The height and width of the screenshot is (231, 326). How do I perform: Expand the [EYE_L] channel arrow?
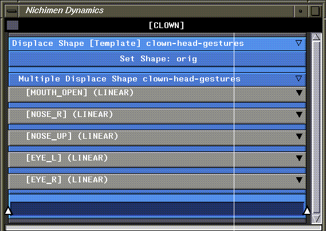pos(299,158)
